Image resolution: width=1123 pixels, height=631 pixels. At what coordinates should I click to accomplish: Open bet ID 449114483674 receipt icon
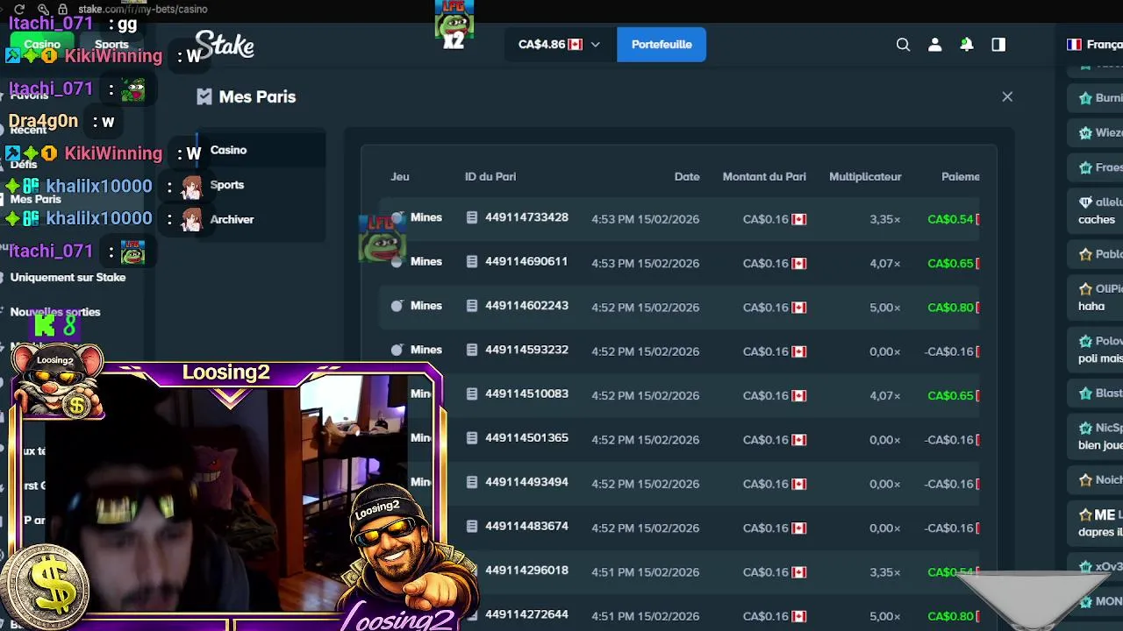pos(472,526)
